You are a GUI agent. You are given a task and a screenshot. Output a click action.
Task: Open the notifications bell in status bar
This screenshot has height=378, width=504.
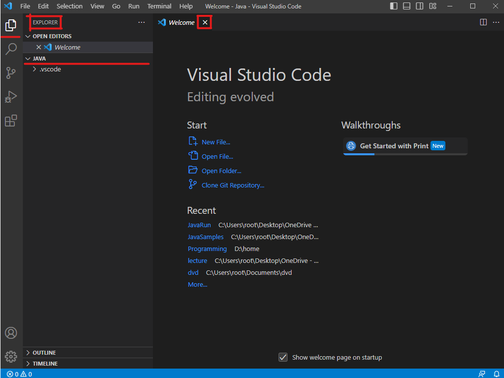pos(496,374)
